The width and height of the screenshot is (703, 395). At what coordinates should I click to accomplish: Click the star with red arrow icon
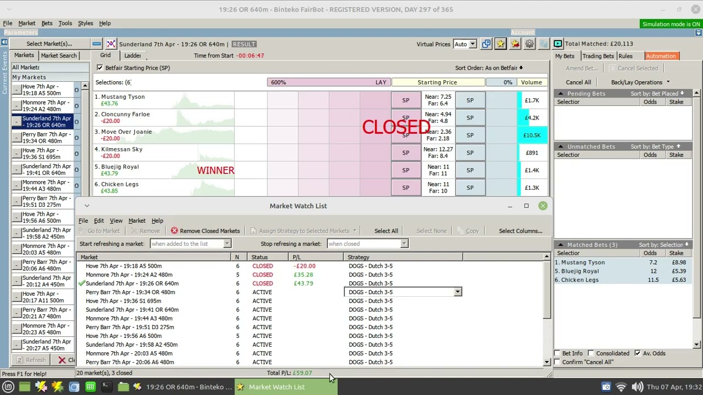515,44
